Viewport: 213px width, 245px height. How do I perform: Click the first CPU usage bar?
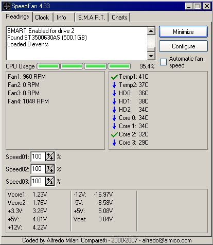[48, 66]
